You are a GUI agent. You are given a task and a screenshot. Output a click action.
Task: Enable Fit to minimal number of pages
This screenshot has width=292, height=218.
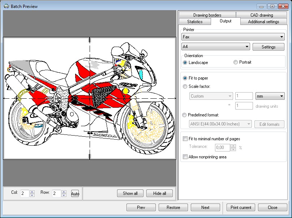tap(185, 139)
